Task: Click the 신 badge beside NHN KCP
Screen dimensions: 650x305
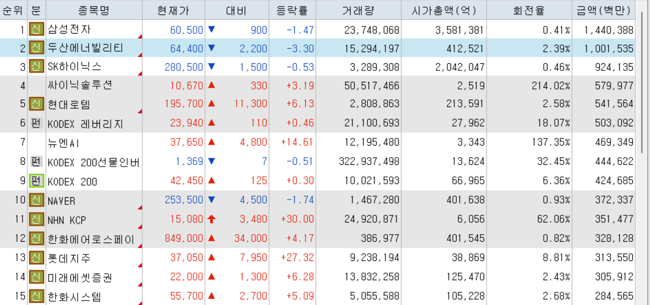Action: point(36,219)
